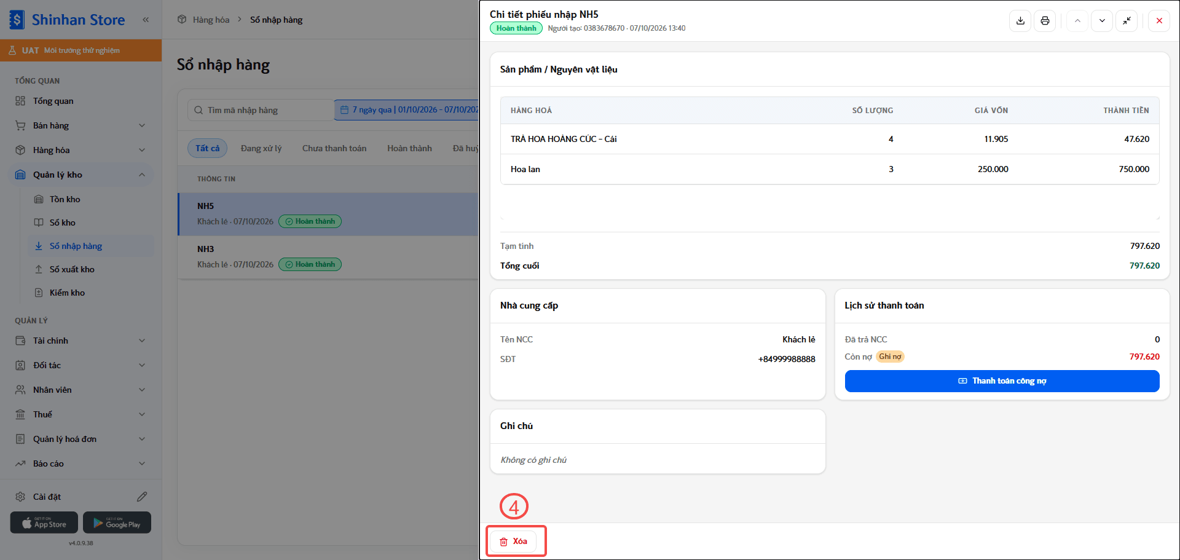This screenshot has width=1180, height=560.
Task: Select the NH3 receipt row
Action: (x=328, y=257)
